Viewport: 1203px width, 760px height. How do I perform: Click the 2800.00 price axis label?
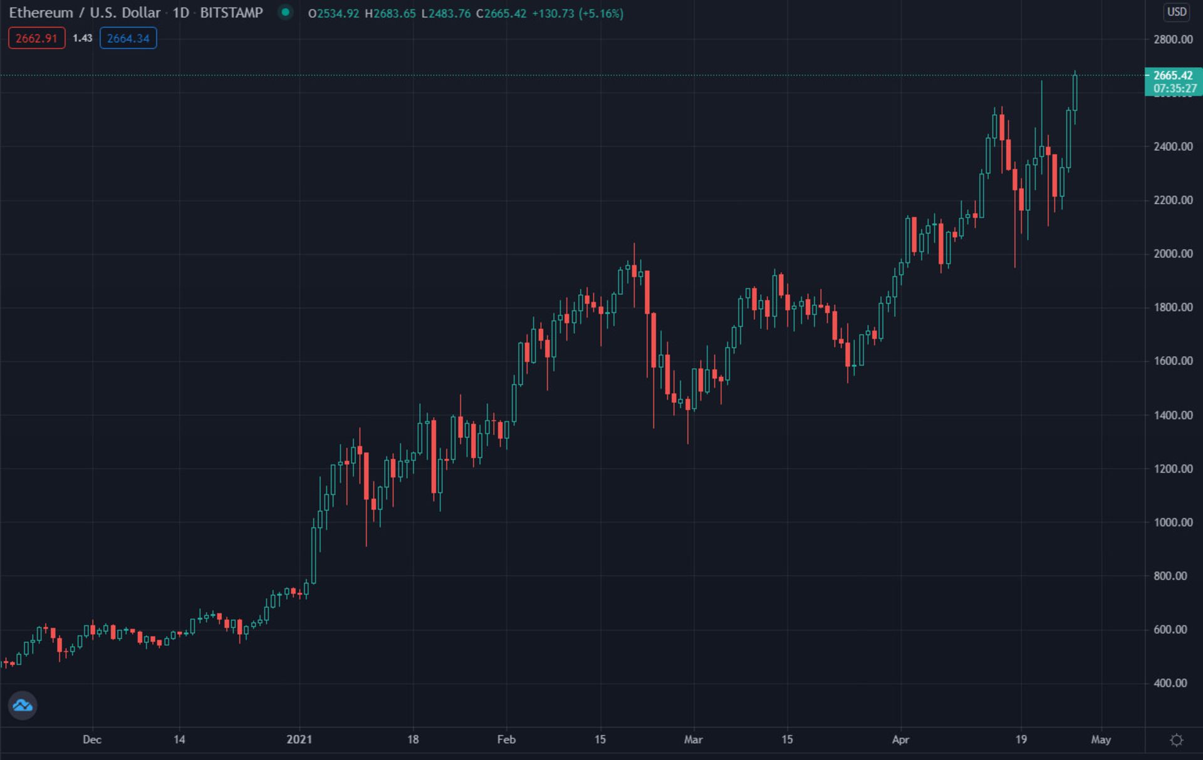1173,39
